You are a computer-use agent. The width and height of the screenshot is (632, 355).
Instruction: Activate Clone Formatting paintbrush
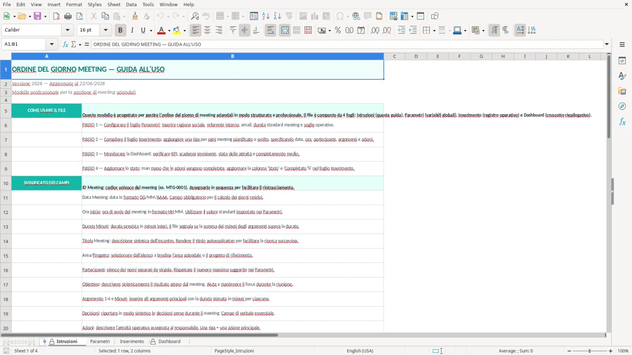[135, 16]
